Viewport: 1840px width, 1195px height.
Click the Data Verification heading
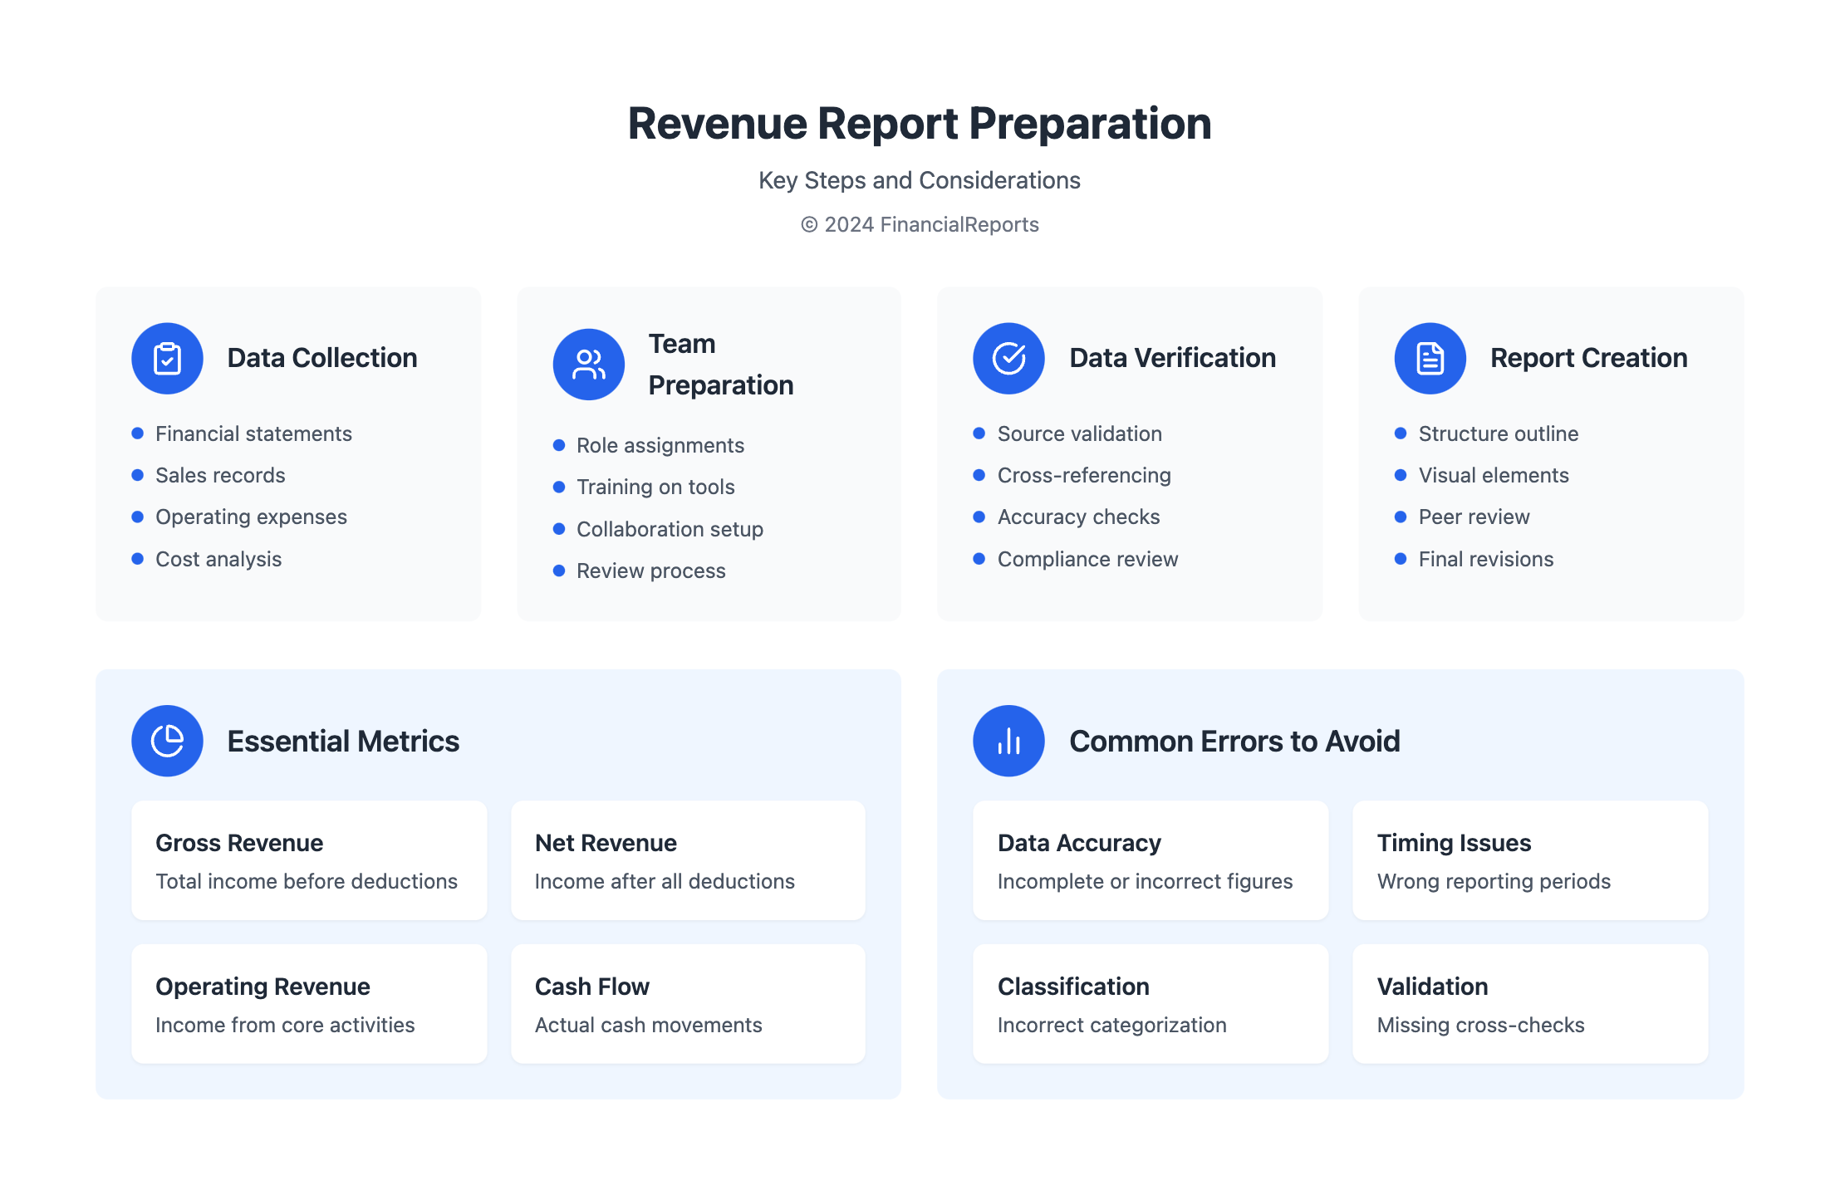1172,358
